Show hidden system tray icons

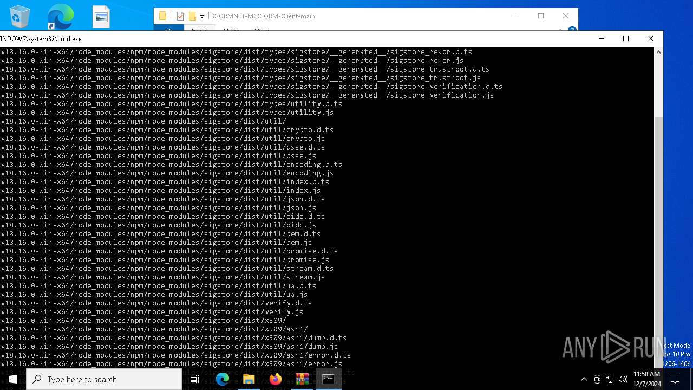tap(584, 379)
